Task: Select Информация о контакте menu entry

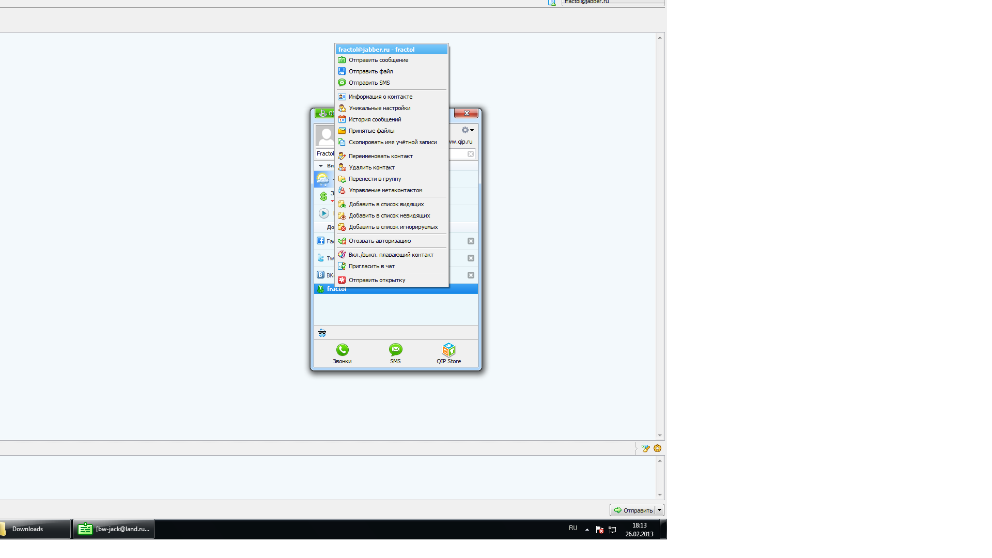Action: click(392, 97)
